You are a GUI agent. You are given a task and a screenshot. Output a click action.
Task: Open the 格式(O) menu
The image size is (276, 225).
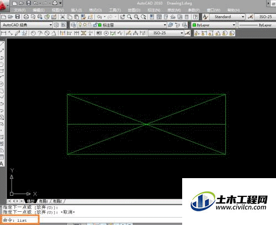coord(95,10)
